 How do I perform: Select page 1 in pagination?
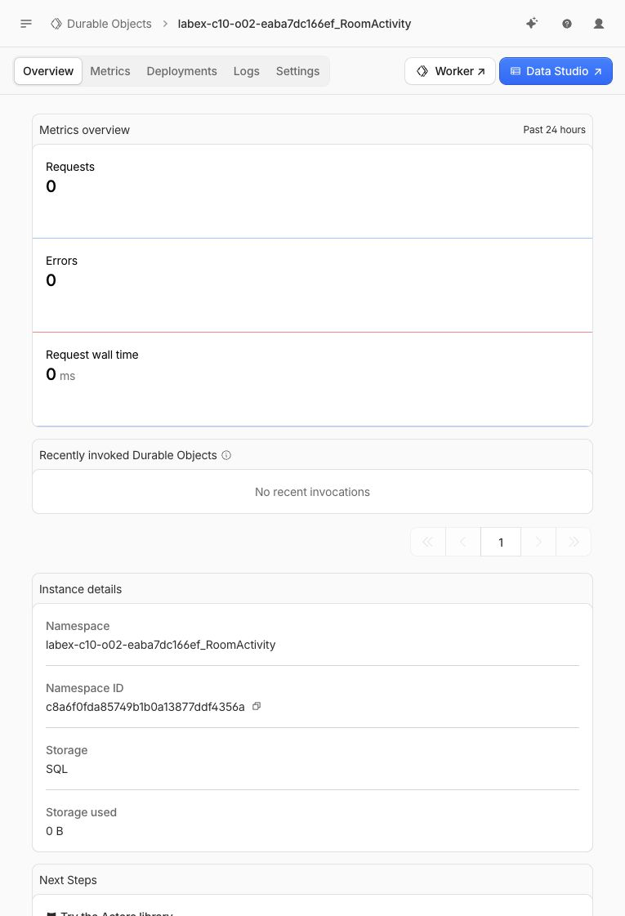tap(501, 542)
